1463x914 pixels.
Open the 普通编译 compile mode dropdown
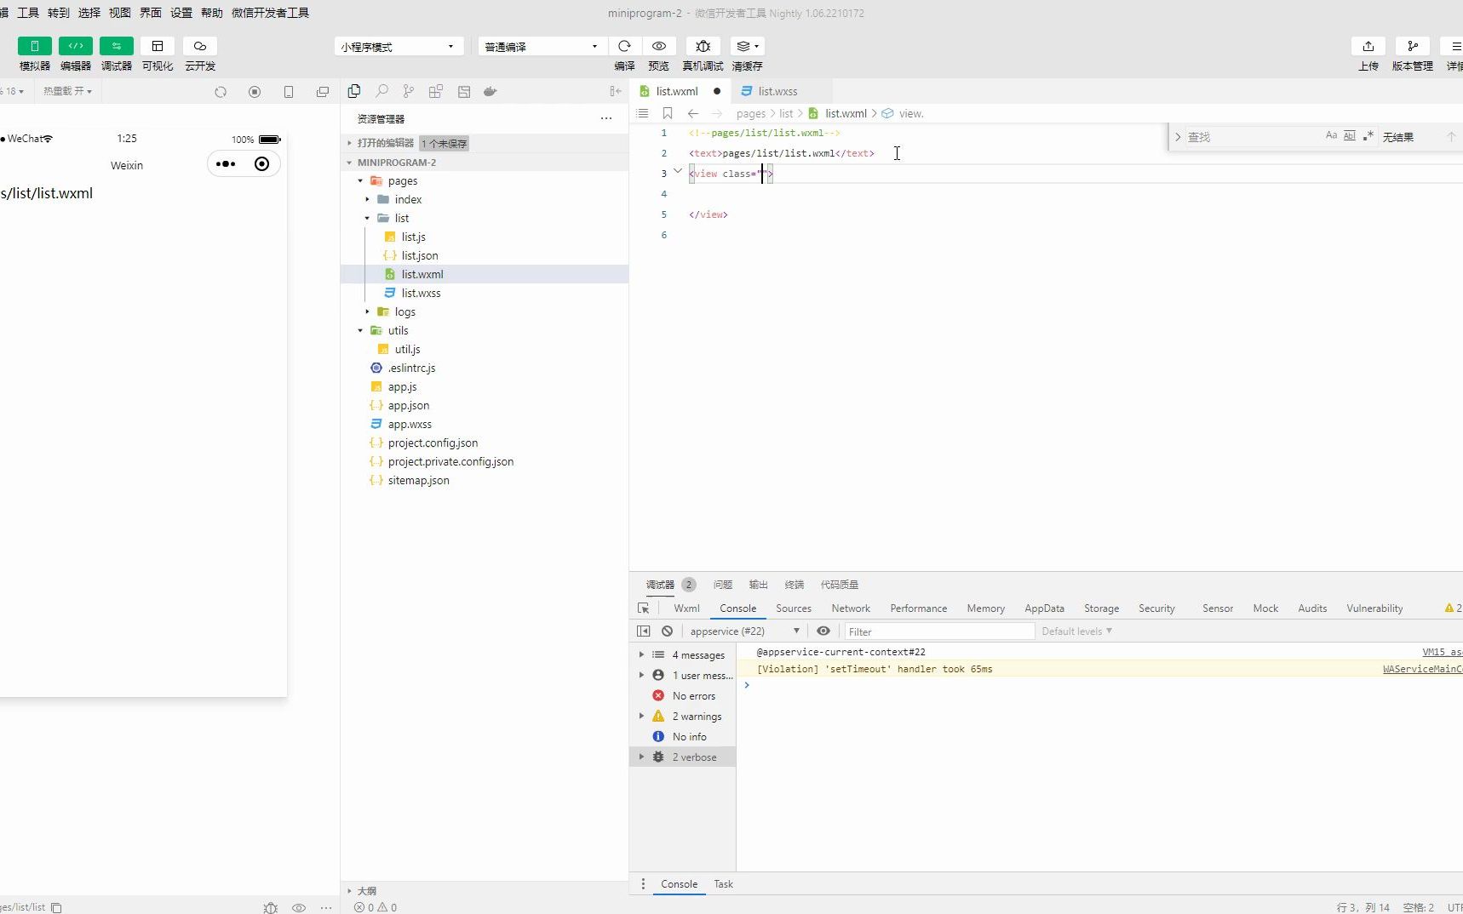point(542,47)
